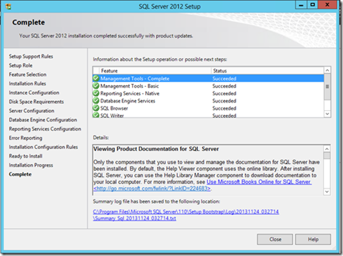
Task: Click the SQL Server Setup title bar icon
Action: pyautogui.click(x=8, y=6)
